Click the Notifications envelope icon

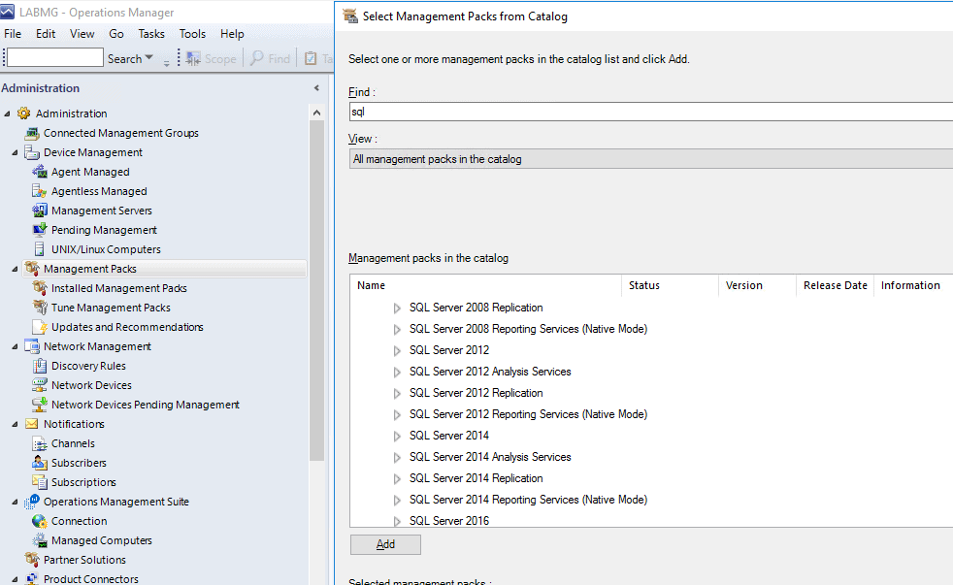pyautogui.click(x=32, y=423)
